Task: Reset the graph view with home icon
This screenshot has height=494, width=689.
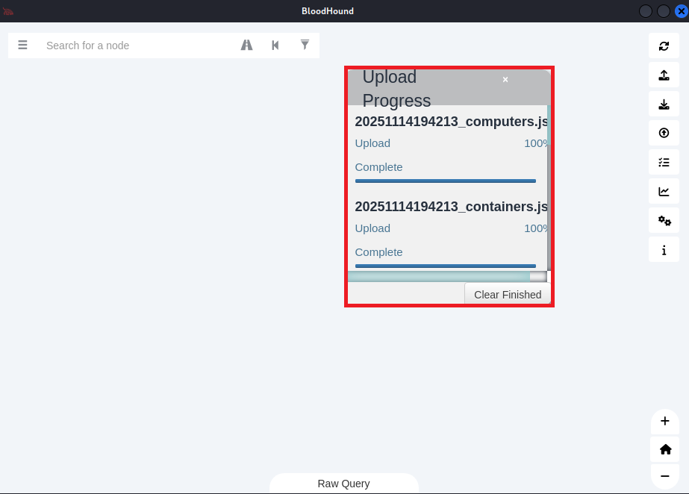Action: coord(665,449)
